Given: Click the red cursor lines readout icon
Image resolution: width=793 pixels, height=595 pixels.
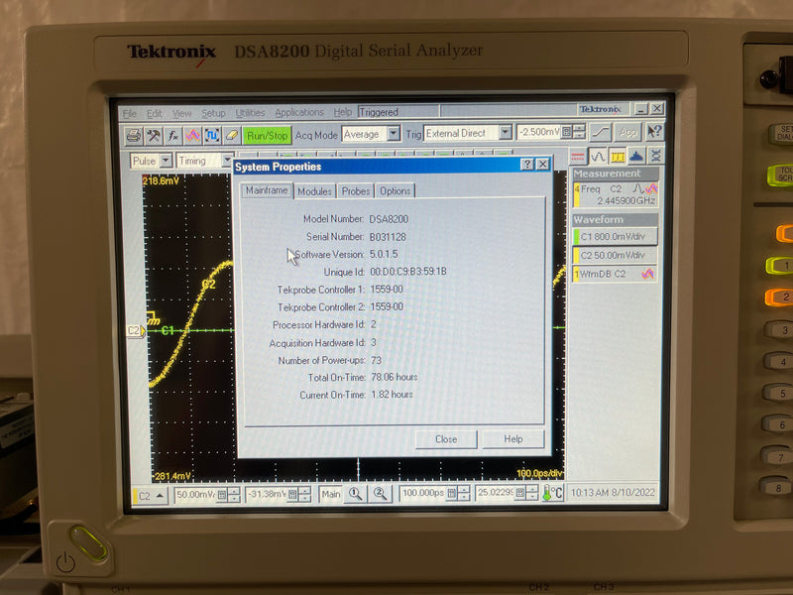Looking at the screenshot, I should pyautogui.click(x=578, y=157).
